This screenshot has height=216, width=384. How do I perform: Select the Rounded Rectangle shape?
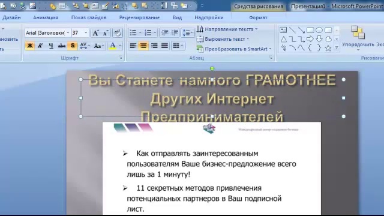coord(328,30)
